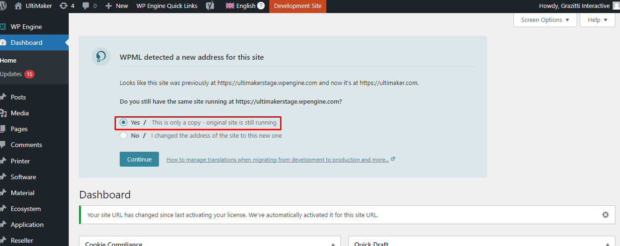620x246 pixels.
Task: Dismiss the site URL changed notice
Action: point(606,215)
